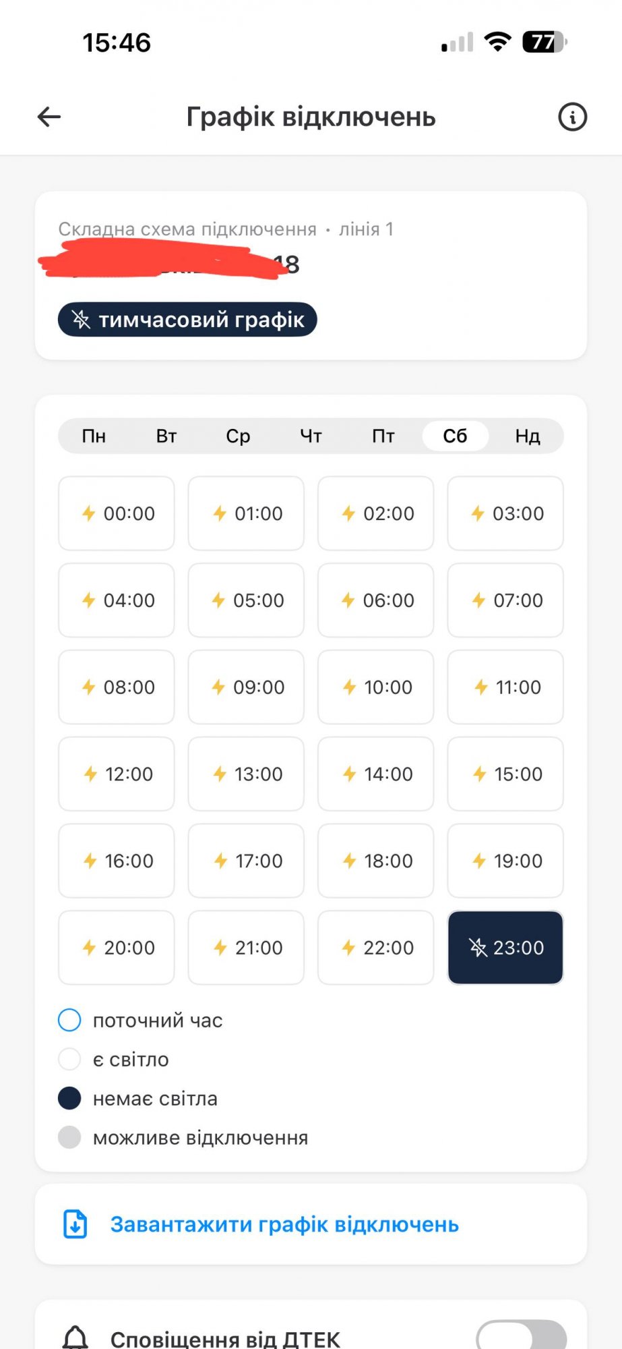Screen dimensions: 622x1349
Task: Tap the battery indicator in status bar
Action: tap(544, 42)
